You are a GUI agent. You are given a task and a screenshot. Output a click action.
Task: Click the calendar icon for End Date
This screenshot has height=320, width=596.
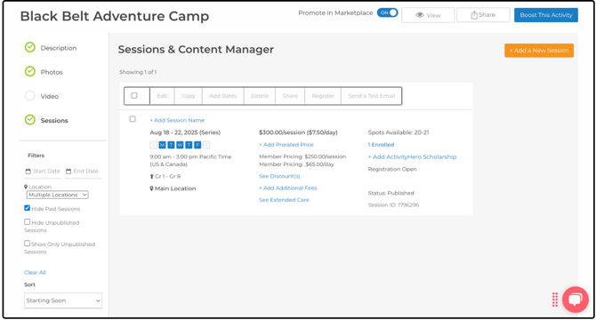pyautogui.click(x=68, y=172)
